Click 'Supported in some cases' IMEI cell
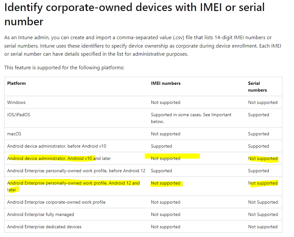The height and width of the screenshot is (237, 294). point(191,118)
